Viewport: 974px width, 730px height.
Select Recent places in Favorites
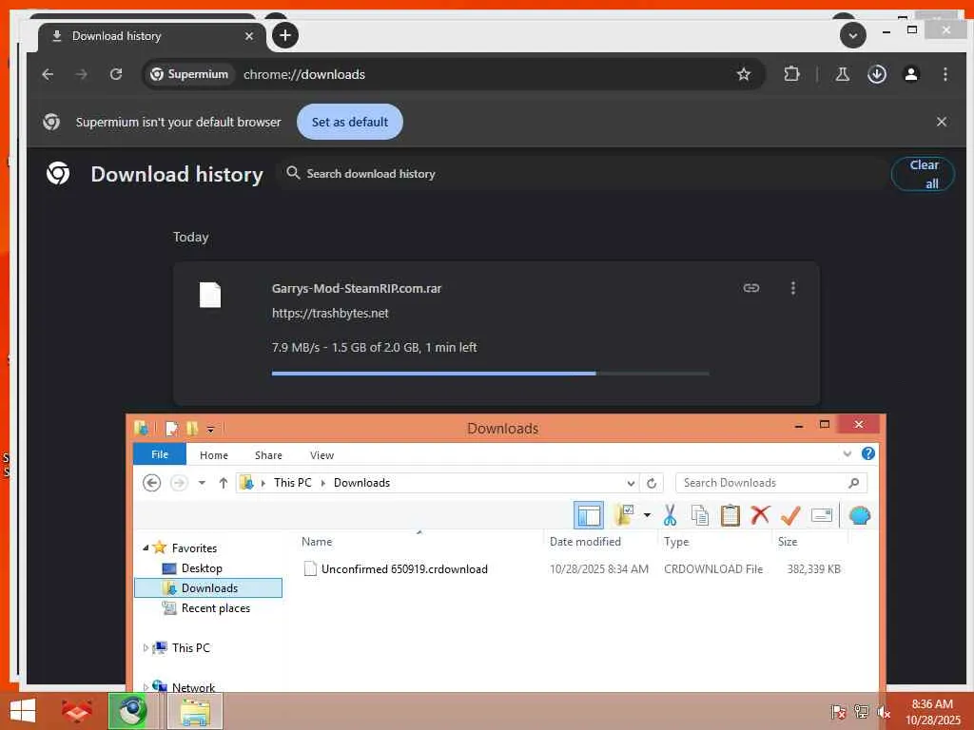click(x=215, y=608)
